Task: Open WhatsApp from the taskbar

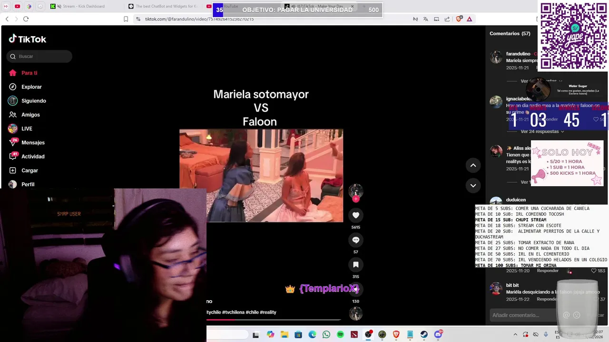Action: tap(326, 335)
